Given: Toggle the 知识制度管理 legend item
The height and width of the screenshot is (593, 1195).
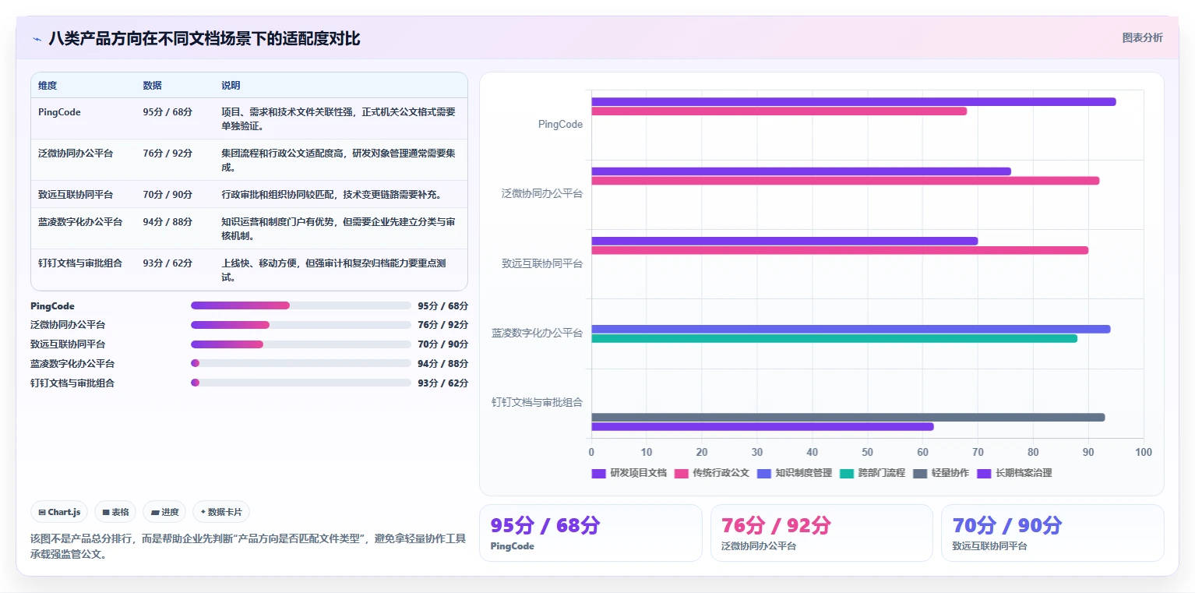Looking at the screenshot, I should pyautogui.click(x=795, y=473).
